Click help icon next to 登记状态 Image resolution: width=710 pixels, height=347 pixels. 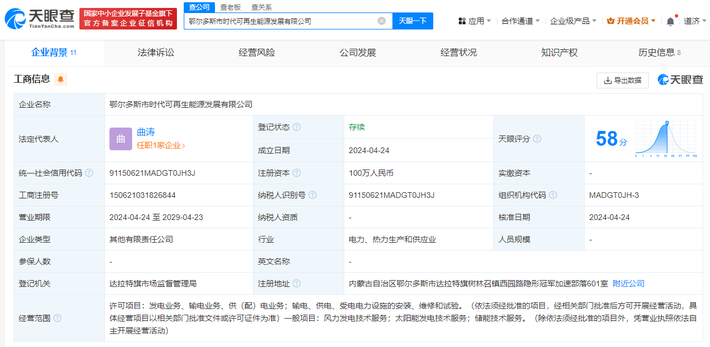point(297,127)
